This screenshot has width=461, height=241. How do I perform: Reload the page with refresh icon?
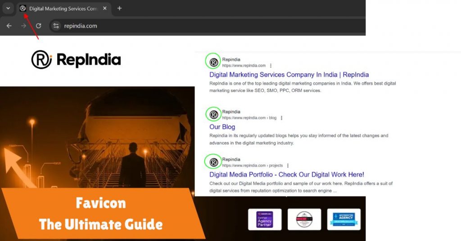coord(39,26)
